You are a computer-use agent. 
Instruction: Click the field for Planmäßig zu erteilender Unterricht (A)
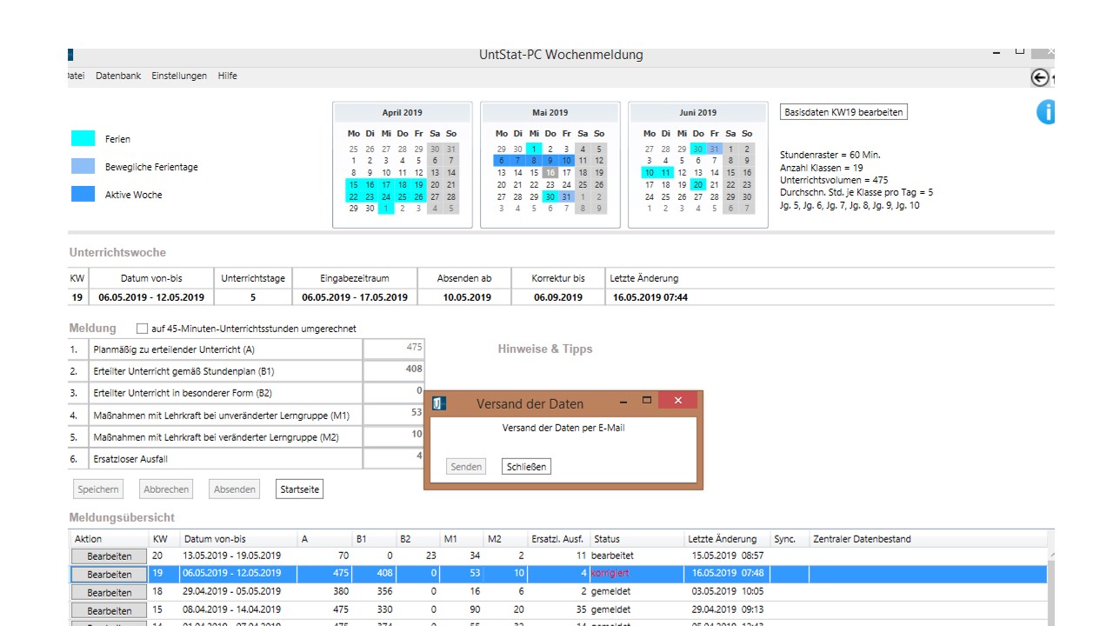(x=394, y=348)
